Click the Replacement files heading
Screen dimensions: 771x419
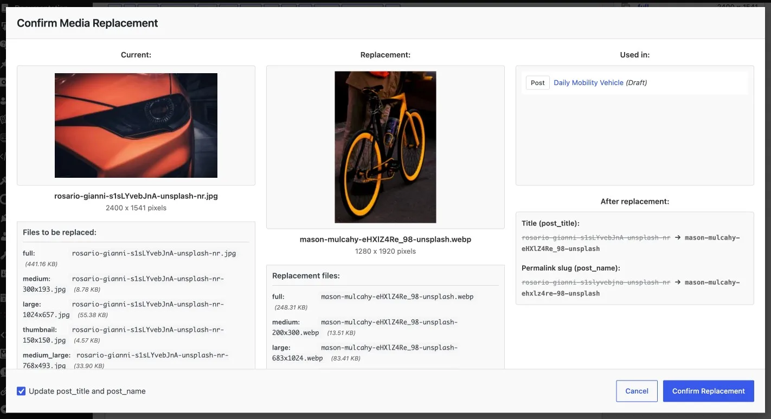pos(306,275)
